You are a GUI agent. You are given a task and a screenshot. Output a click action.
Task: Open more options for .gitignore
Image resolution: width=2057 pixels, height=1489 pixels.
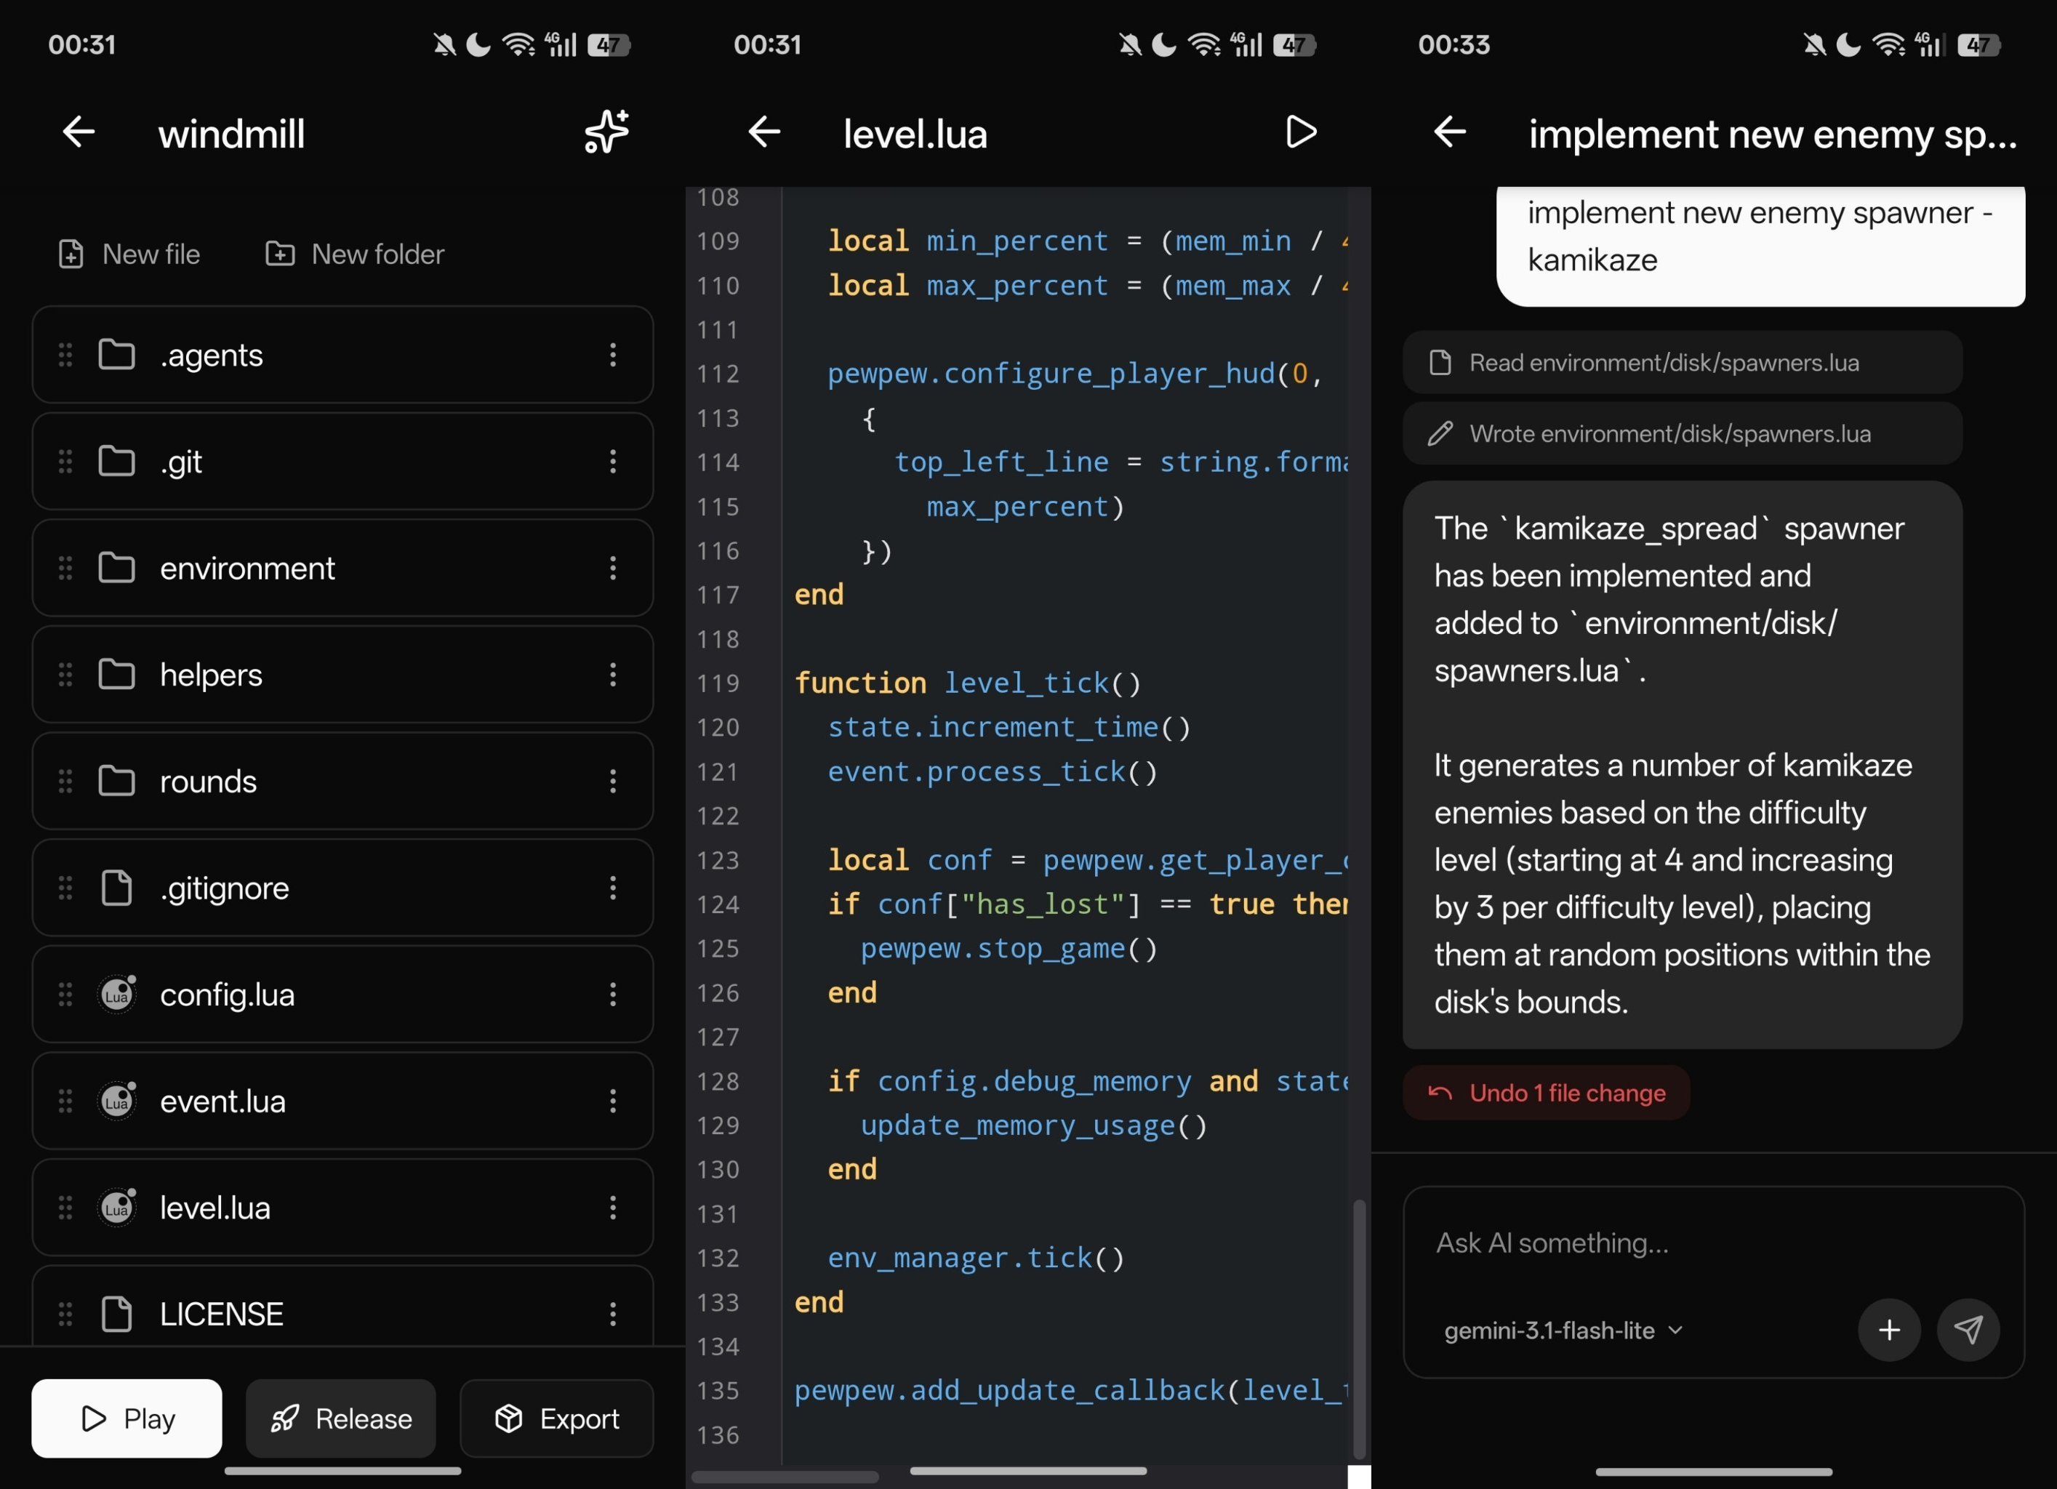coord(613,888)
